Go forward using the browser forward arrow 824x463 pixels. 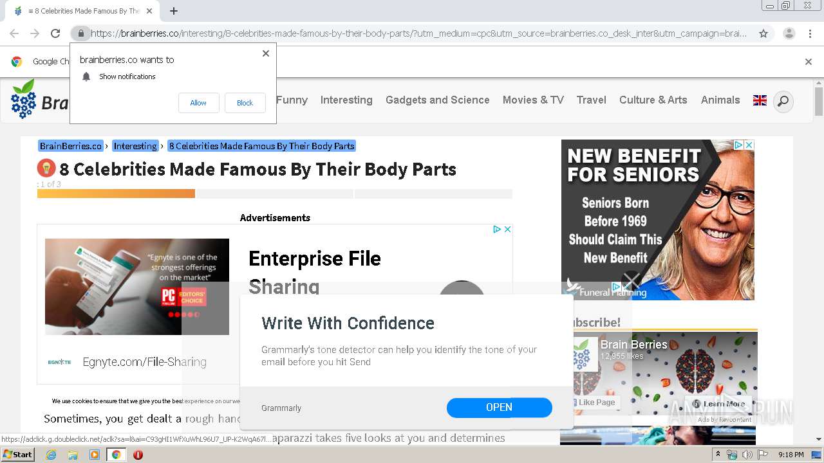point(35,33)
